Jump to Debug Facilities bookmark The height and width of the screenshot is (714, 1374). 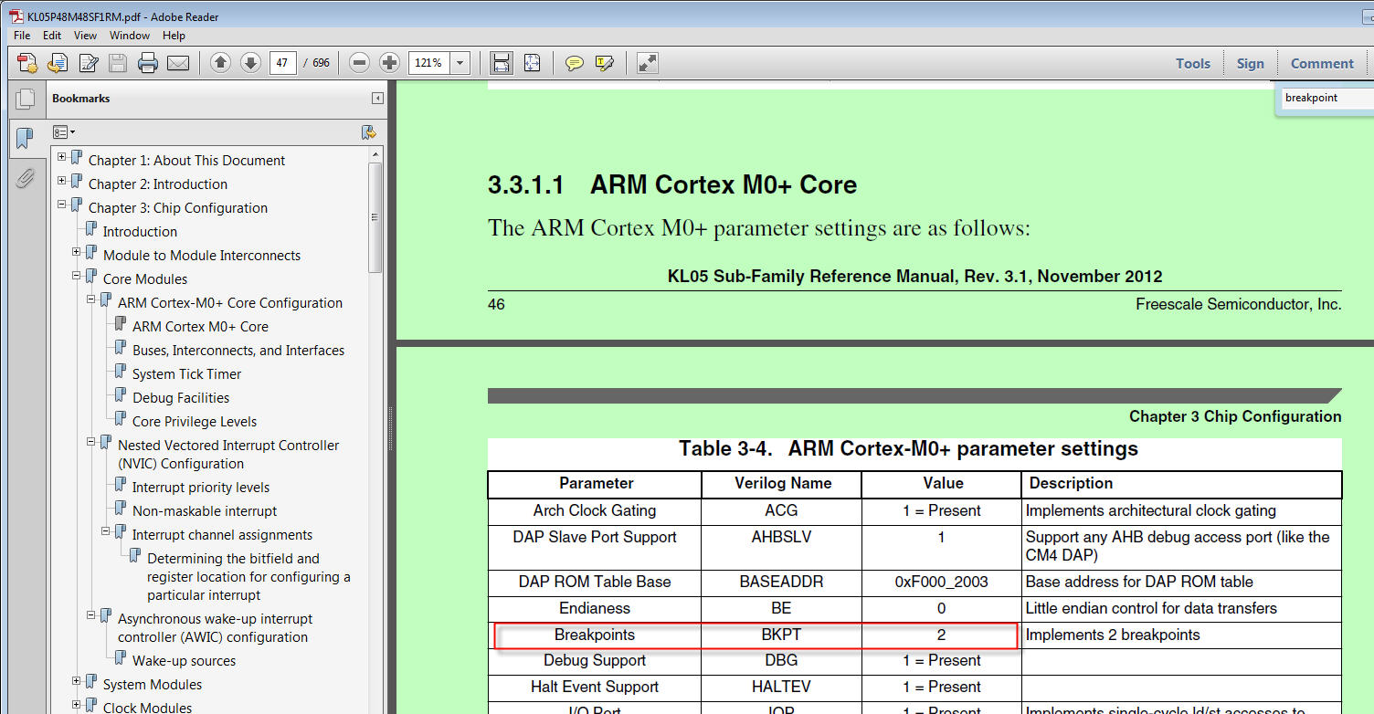point(181,397)
